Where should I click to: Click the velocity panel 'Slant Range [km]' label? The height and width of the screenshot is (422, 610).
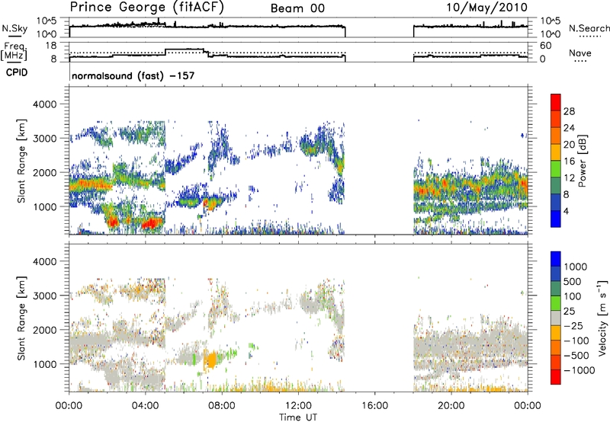click(x=21, y=318)
